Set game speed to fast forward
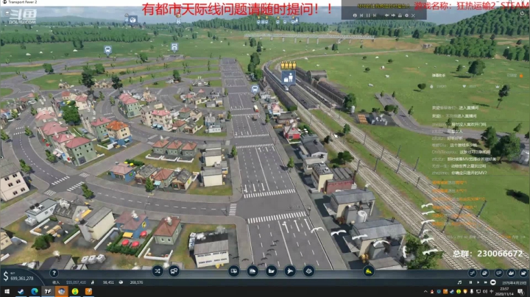The height and width of the screenshot is (297, 530). [x=485, y=282]
